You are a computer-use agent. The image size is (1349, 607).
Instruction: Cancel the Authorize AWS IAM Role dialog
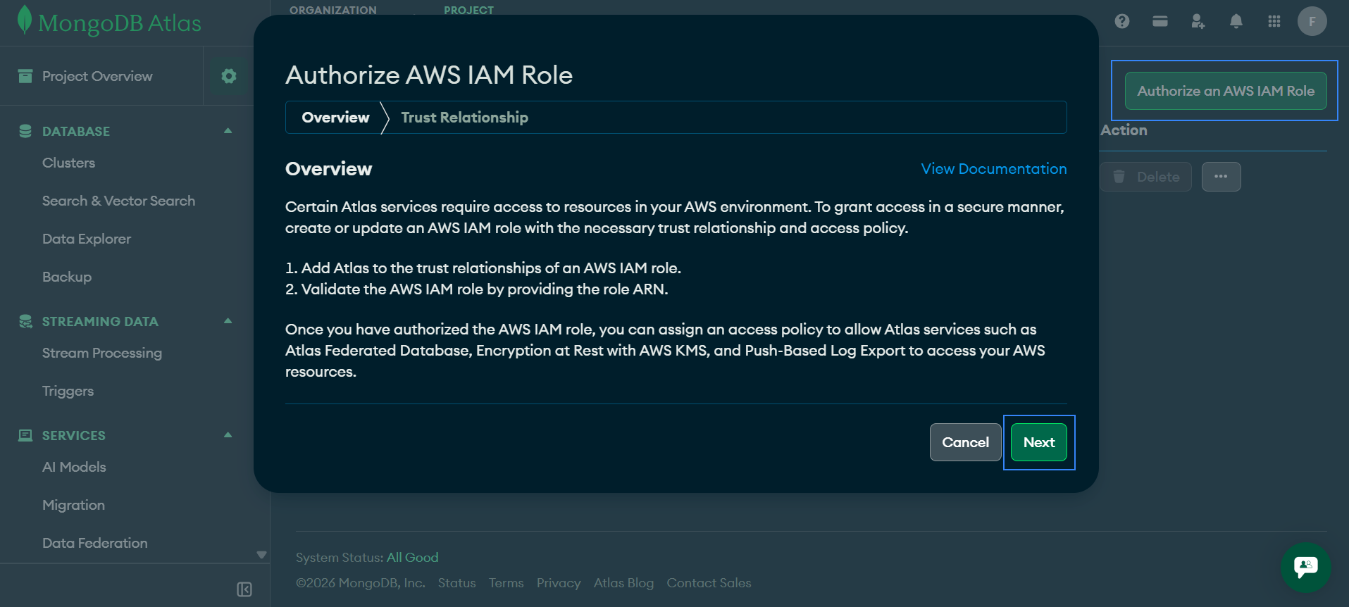(x=965, y=442)
